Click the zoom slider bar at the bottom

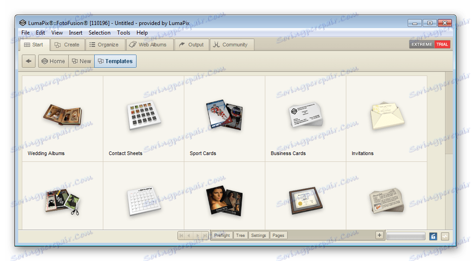(406, 236)
